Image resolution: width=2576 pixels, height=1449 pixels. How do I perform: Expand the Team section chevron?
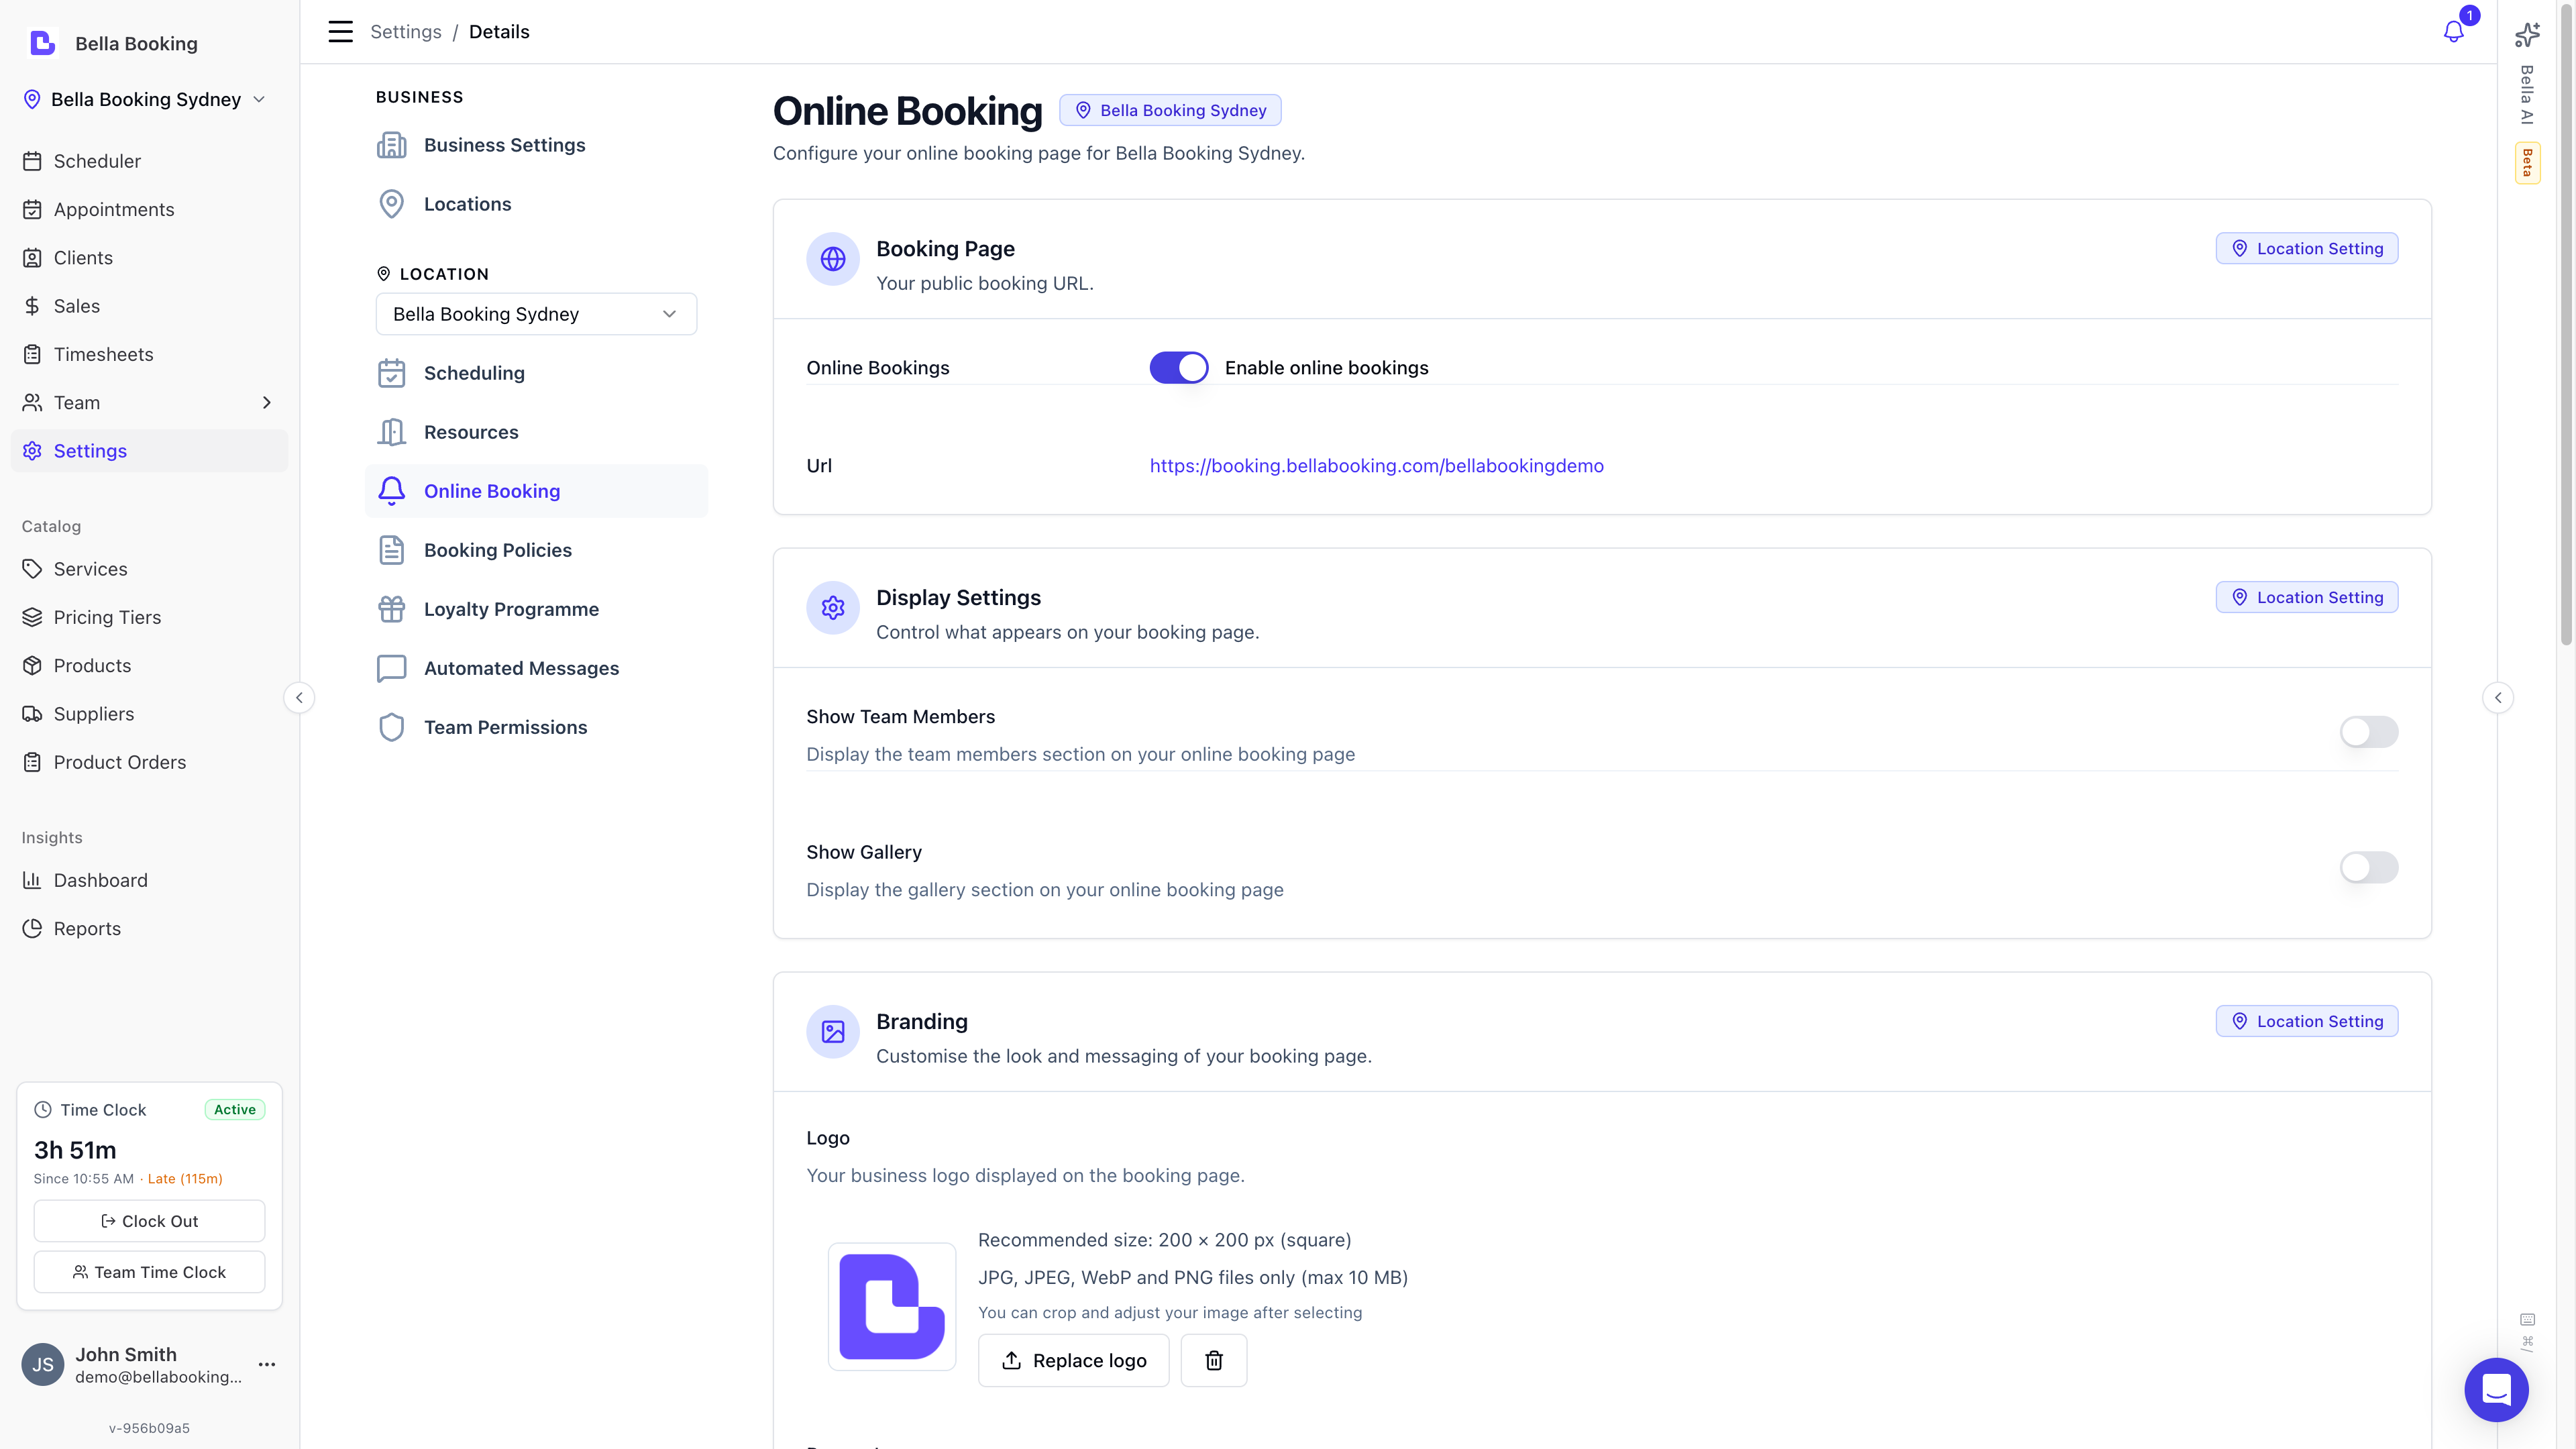tap(266, 402)
